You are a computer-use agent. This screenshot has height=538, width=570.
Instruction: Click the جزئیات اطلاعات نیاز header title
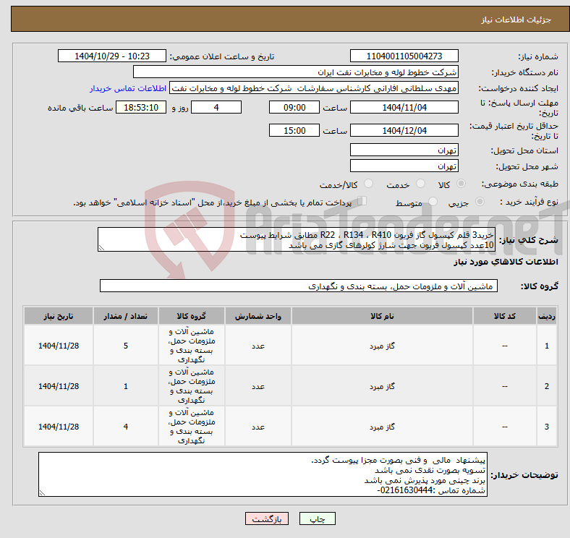516,20
